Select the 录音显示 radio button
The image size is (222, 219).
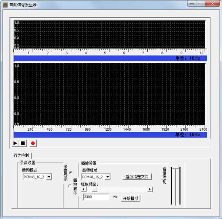[x=71, y=173]
